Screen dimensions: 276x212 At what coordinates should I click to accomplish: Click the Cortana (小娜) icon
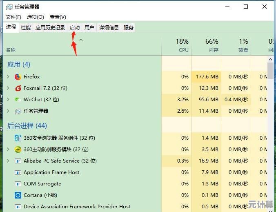click(x=18, y=195)
